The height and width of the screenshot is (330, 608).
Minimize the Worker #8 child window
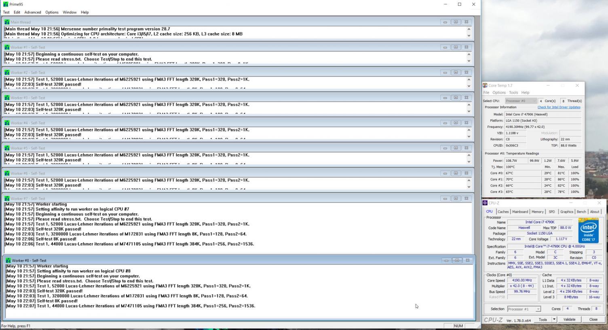click(446, 261)
